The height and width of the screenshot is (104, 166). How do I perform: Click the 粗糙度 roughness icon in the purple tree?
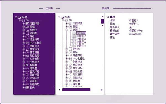coord(27,65)
